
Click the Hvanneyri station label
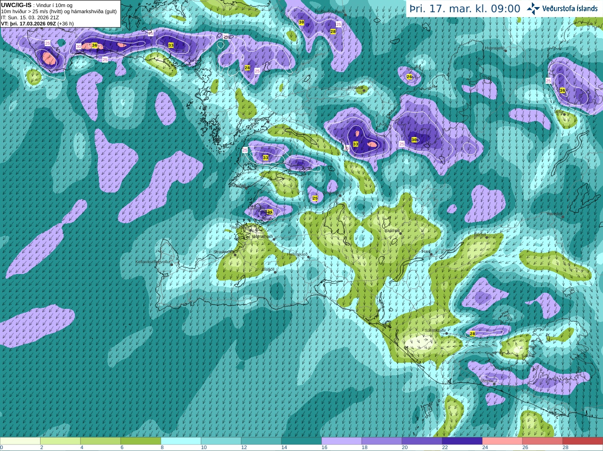257,119
